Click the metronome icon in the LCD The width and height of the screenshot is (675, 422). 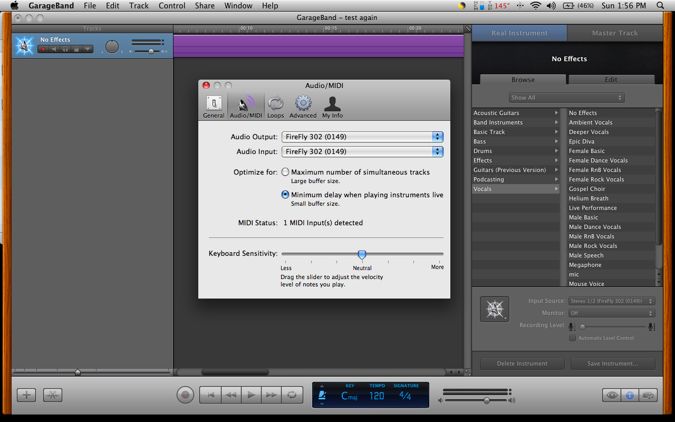(322, 395)
